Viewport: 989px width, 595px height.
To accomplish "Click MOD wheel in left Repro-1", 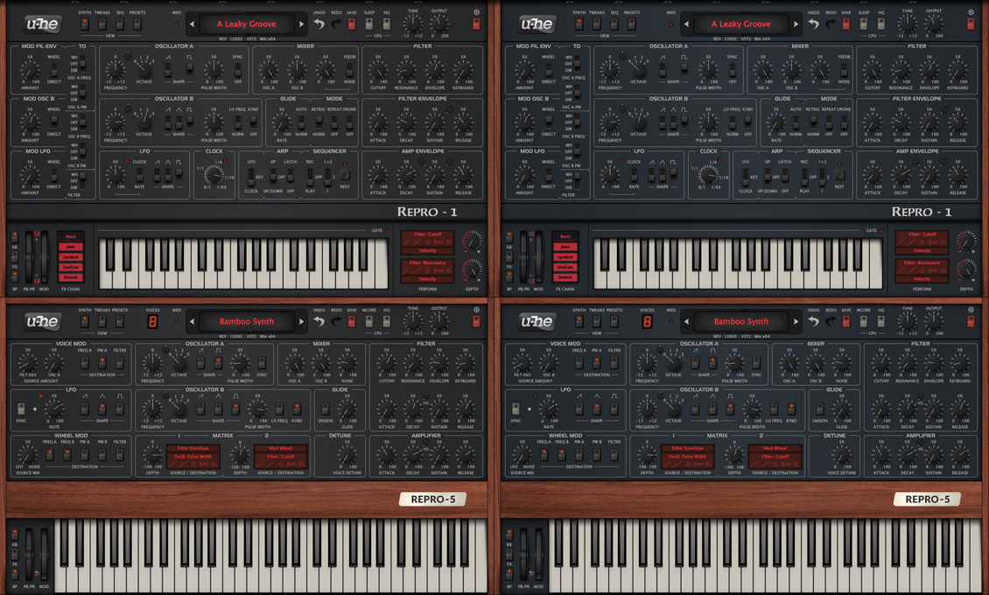I will 44,257.
